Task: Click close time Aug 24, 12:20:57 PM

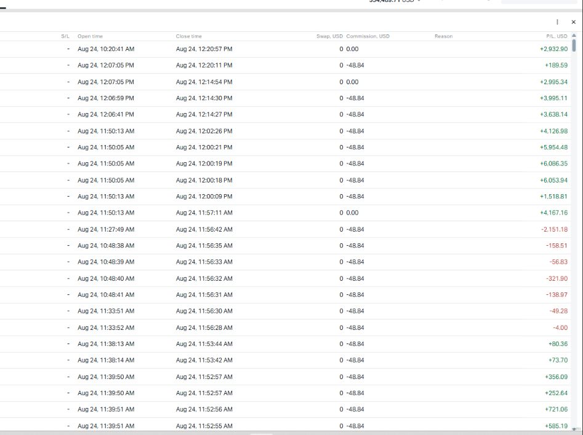Action: click(x=204, y=49)
